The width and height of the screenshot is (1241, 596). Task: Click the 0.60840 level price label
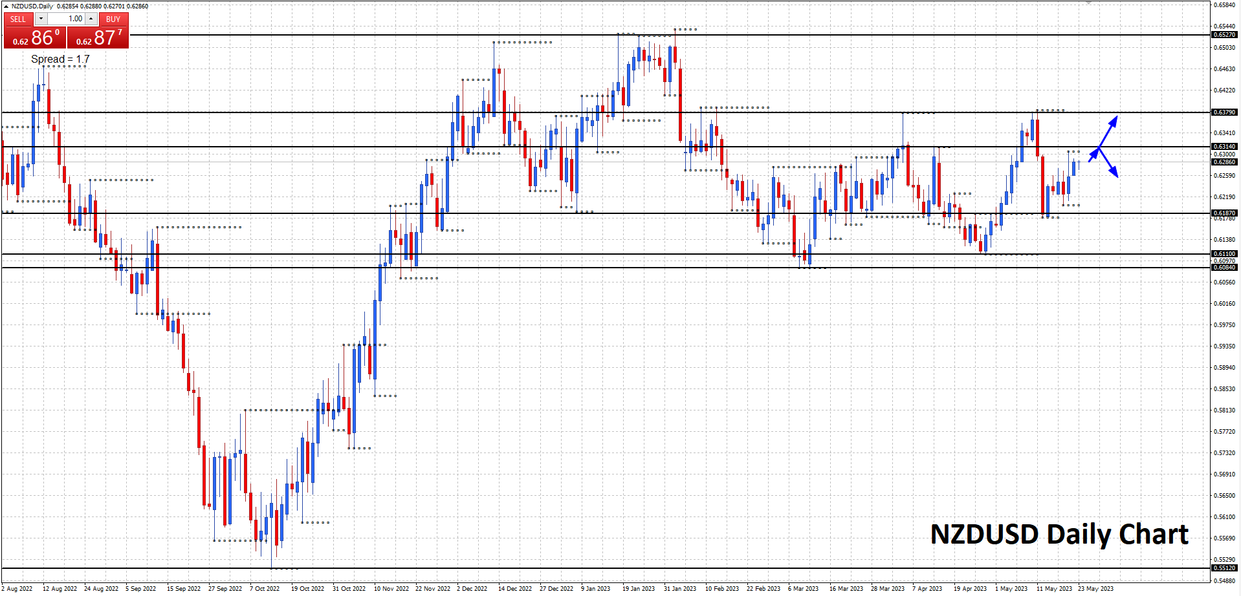(x=1224, y=268)
